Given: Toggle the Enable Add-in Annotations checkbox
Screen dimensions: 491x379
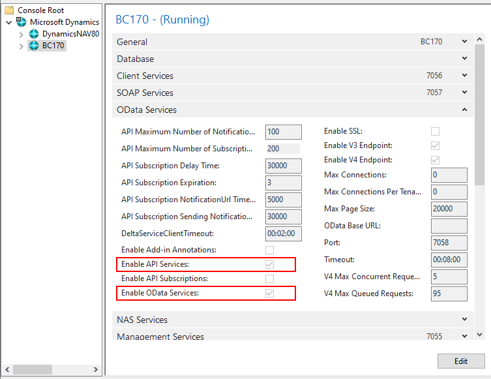Looking at the screenshot, I should pos(269,250).
